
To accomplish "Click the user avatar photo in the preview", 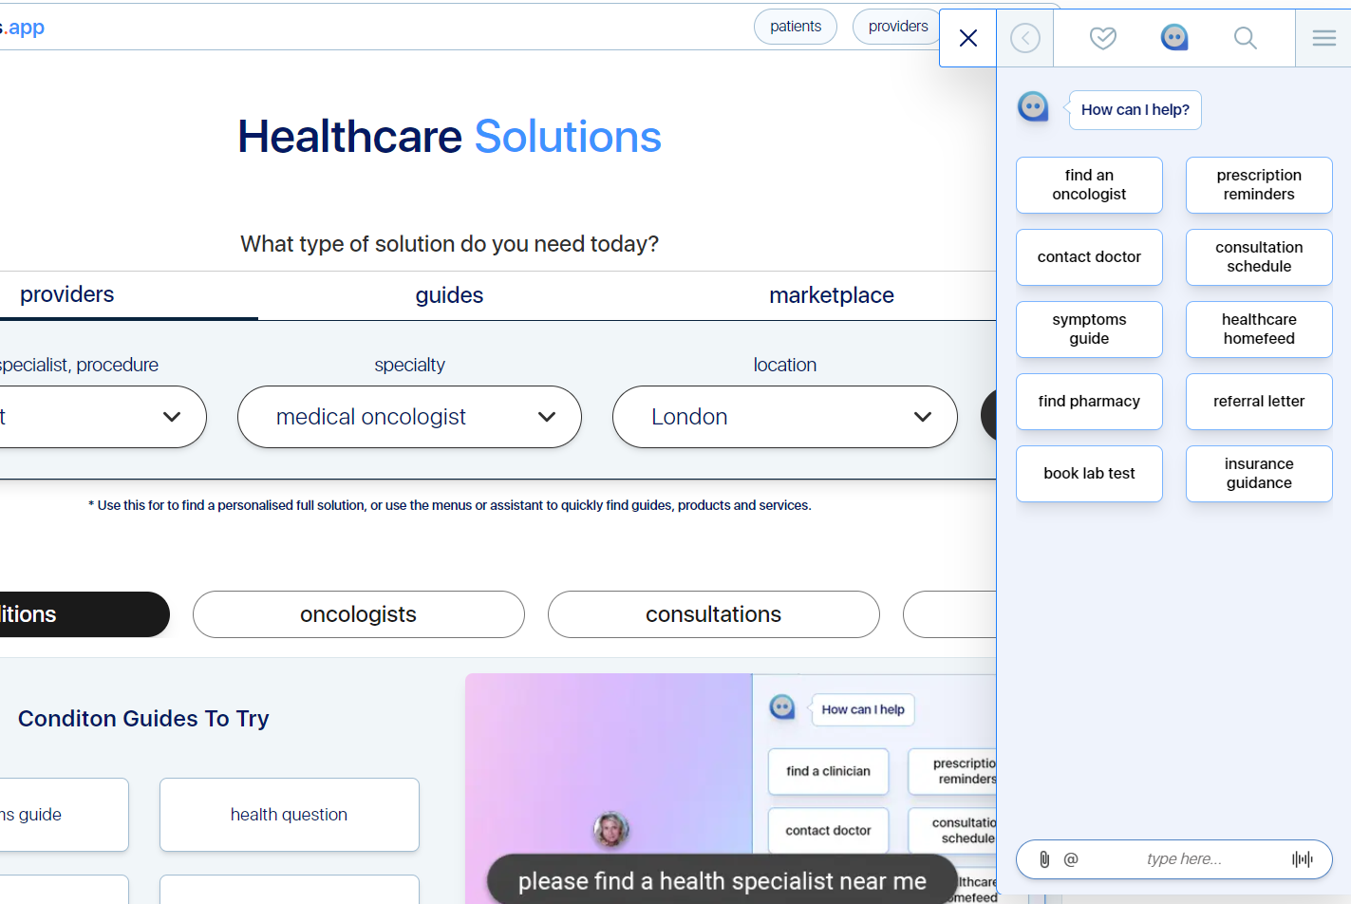I will 611,829.
